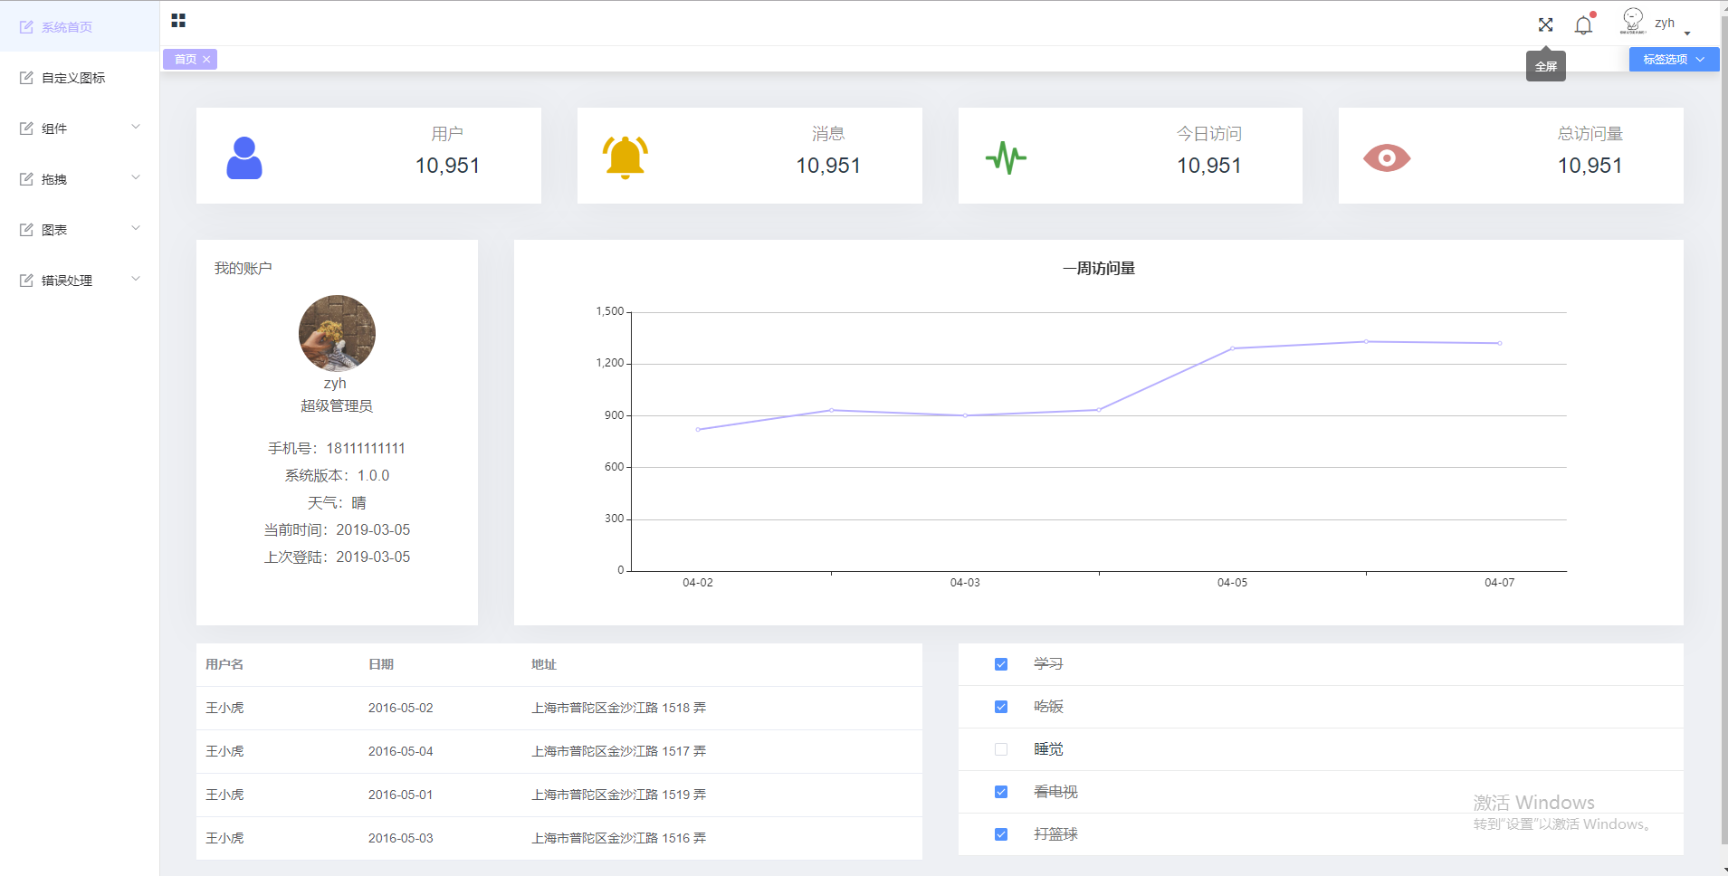
Task: Check the 睡觉 checkbox
Action: click(1001, 749)
